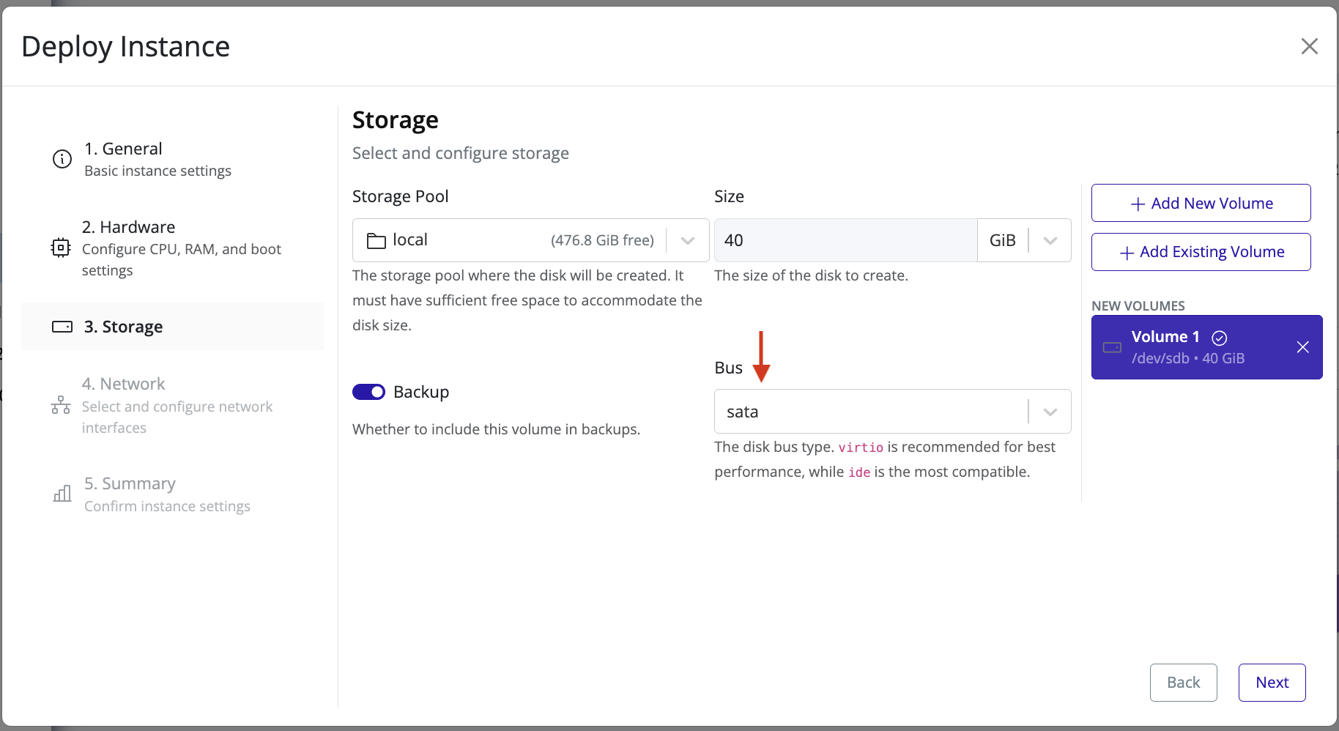Close the Deploy Instance dialog

click(1310, 46)
